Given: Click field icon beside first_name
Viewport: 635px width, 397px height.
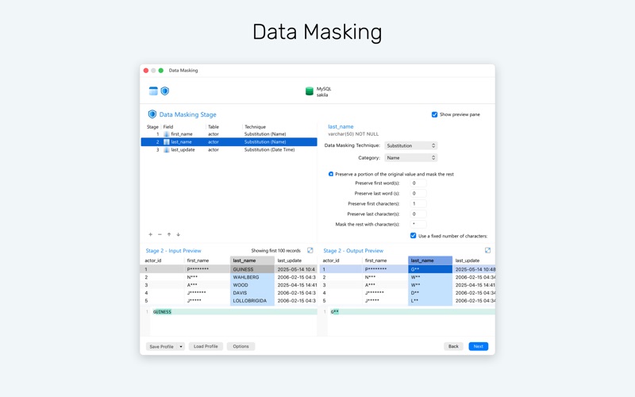Looking at the screenshot, I should 167,134.
